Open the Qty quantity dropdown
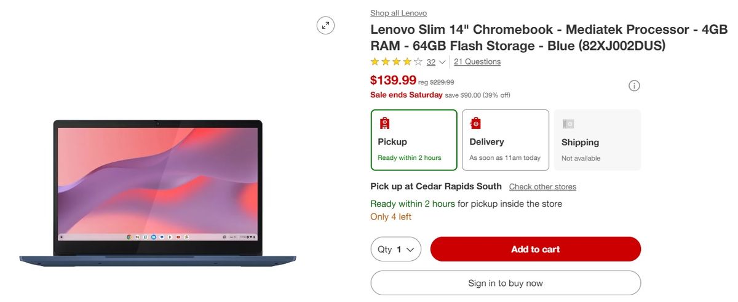Viewport: 738px width, 302px height. 395,249
